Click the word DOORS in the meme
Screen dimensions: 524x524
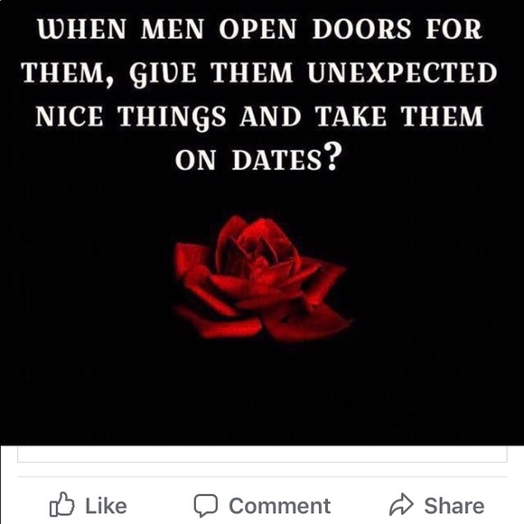tap(362, 29)
